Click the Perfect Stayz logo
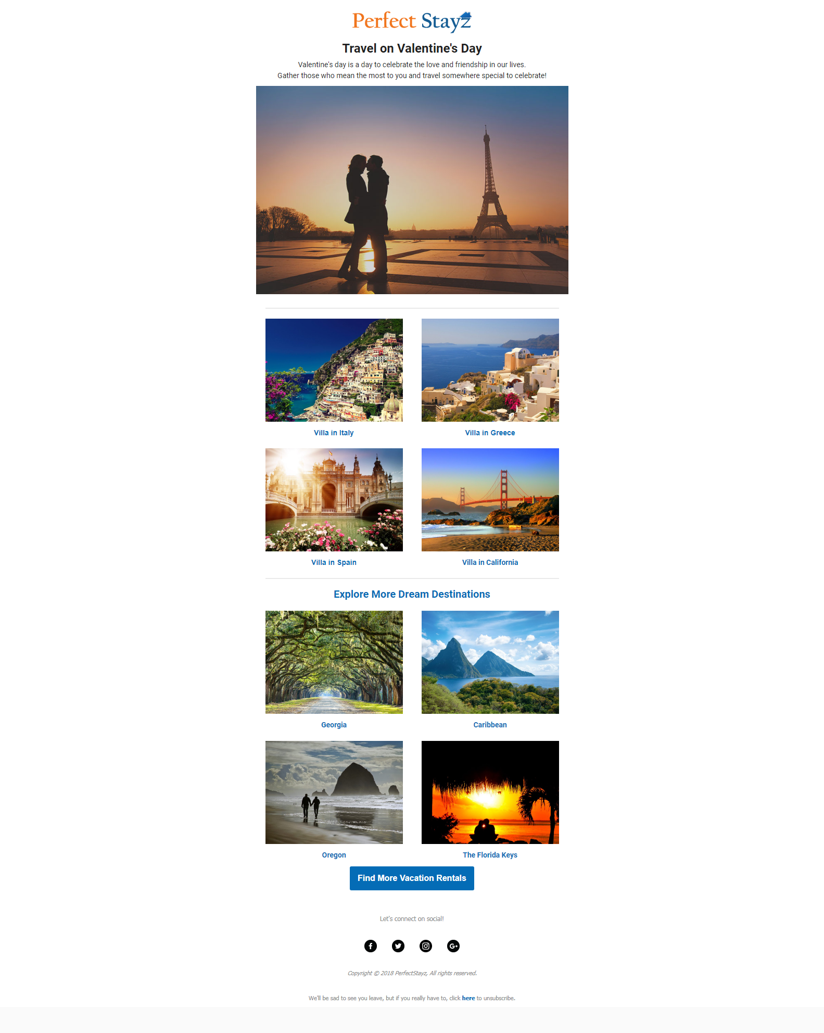Image resolution: width=824 pixels, height=1033 pixels. pyautogui.click(x=412, y=21)
